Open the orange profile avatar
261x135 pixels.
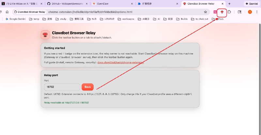[250, 12]
